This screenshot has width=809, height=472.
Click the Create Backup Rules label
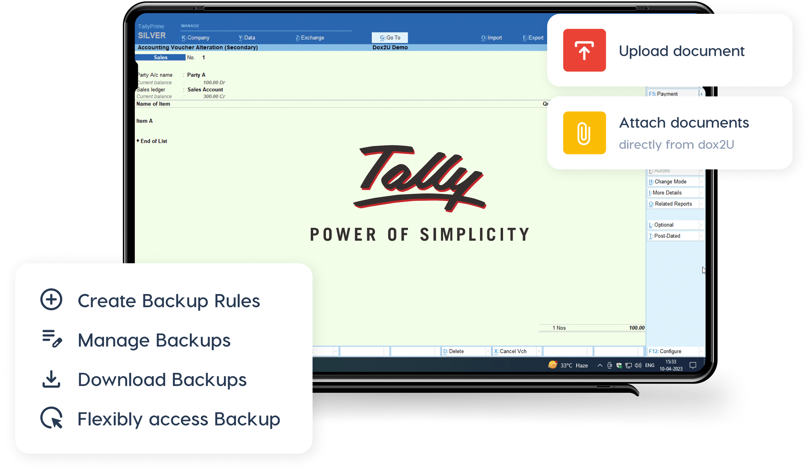[x=169, y=301]
